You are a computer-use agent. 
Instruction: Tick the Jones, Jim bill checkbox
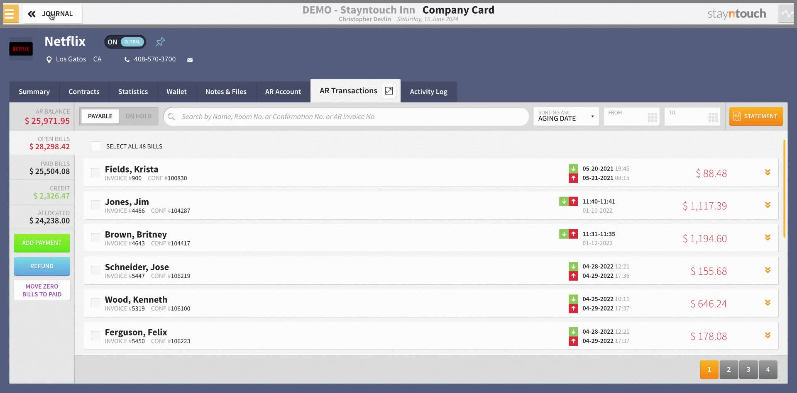point(95,205)
